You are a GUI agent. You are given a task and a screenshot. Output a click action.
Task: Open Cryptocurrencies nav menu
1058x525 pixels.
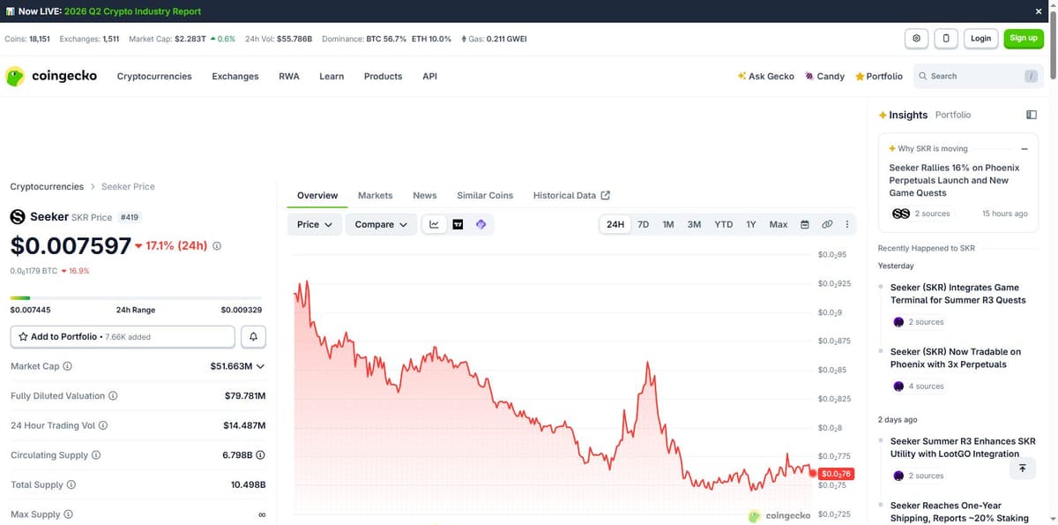154,77
